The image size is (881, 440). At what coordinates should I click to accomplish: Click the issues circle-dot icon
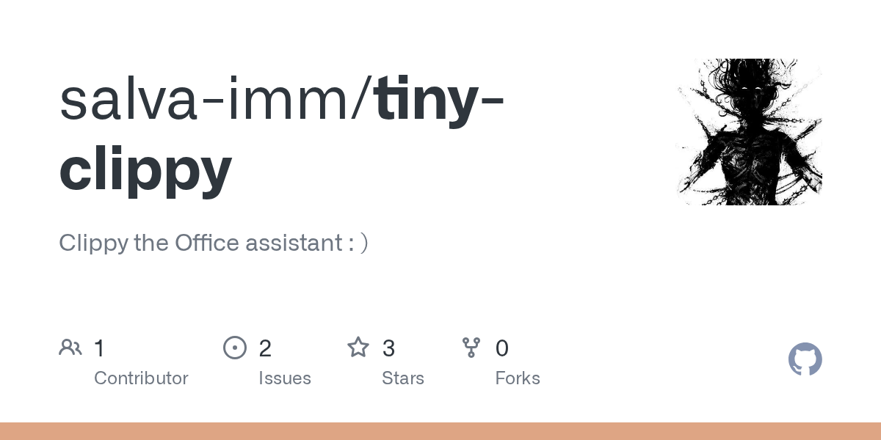pyautogui.click(x=234, y=348)
